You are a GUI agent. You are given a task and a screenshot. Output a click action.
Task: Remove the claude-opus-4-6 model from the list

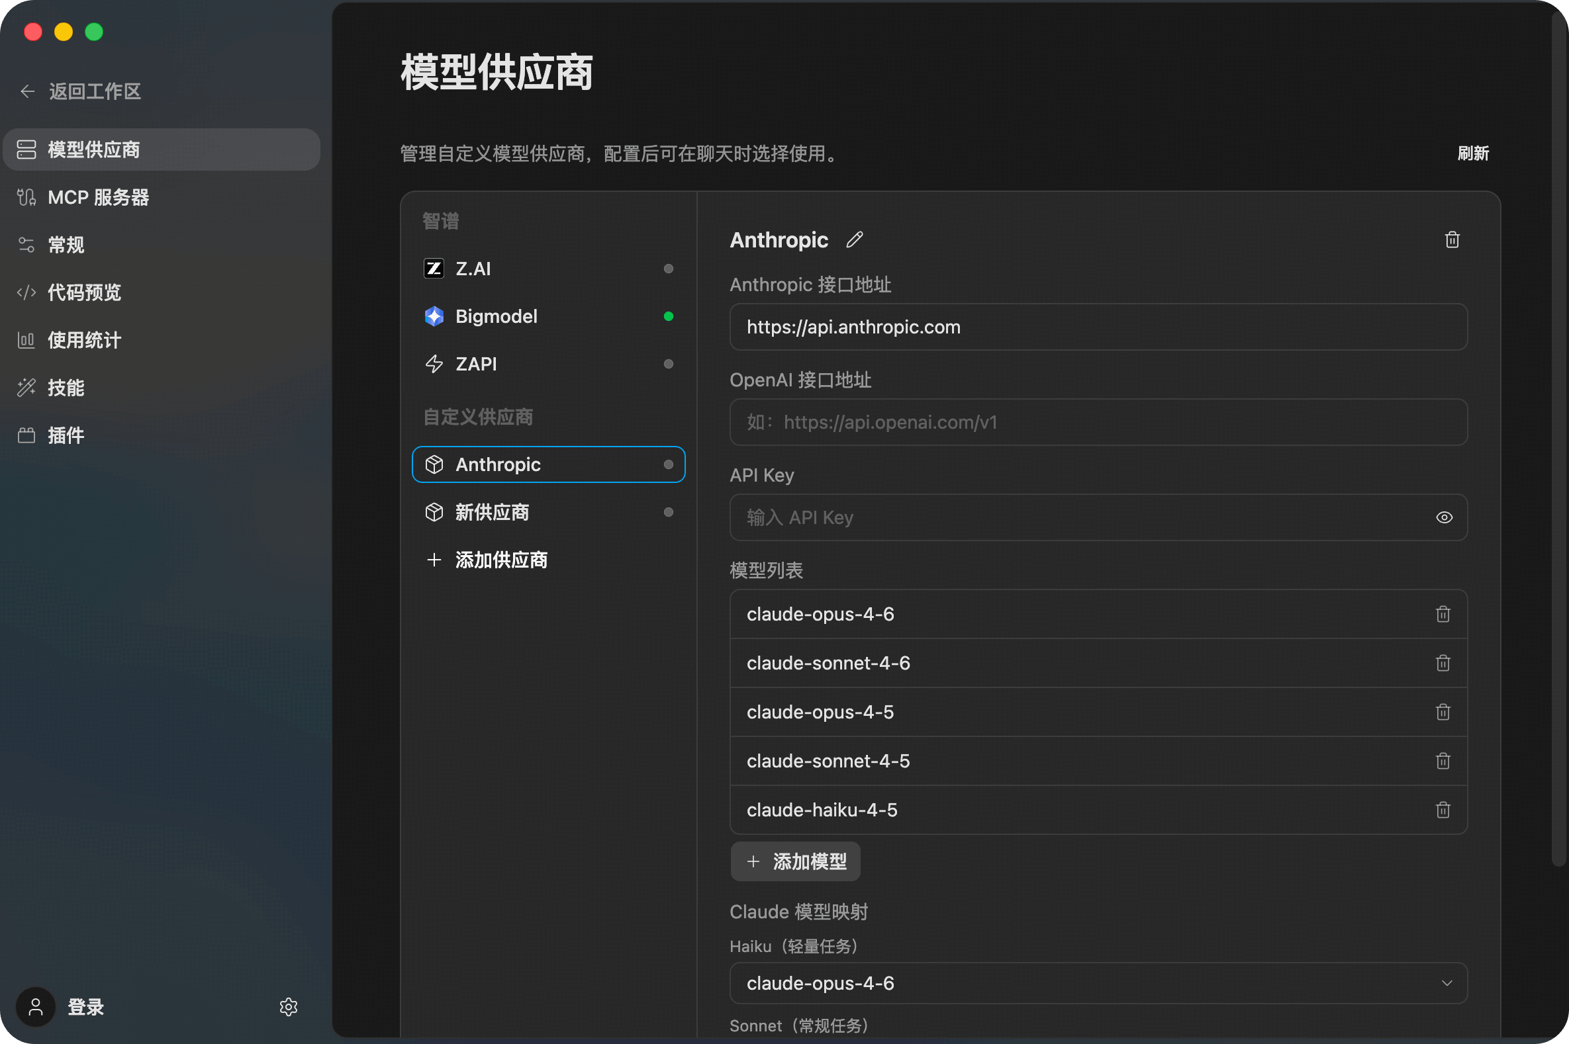[1443, 614]
